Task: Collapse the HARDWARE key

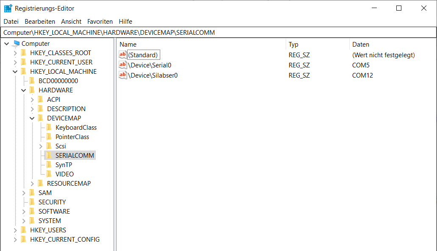Action: [x=24, y=90]
